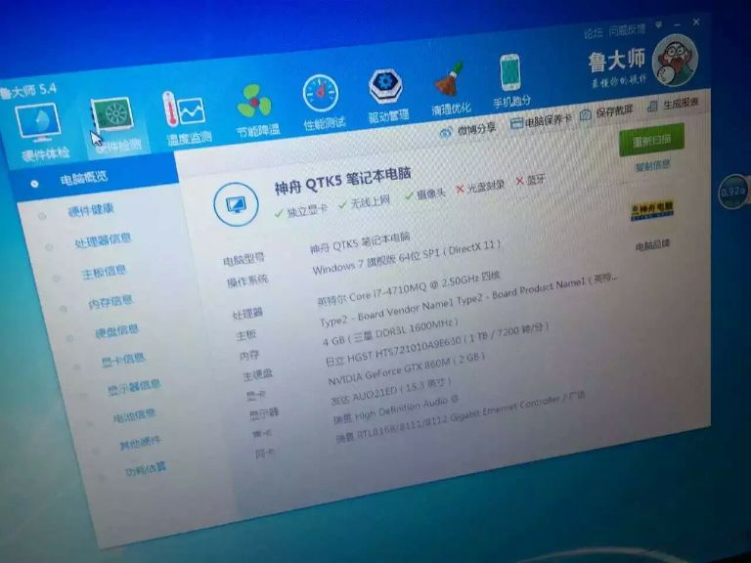Click the green 重新扫描 rescan button
Screen dimensions: 751x563
[x=651, y=141]
